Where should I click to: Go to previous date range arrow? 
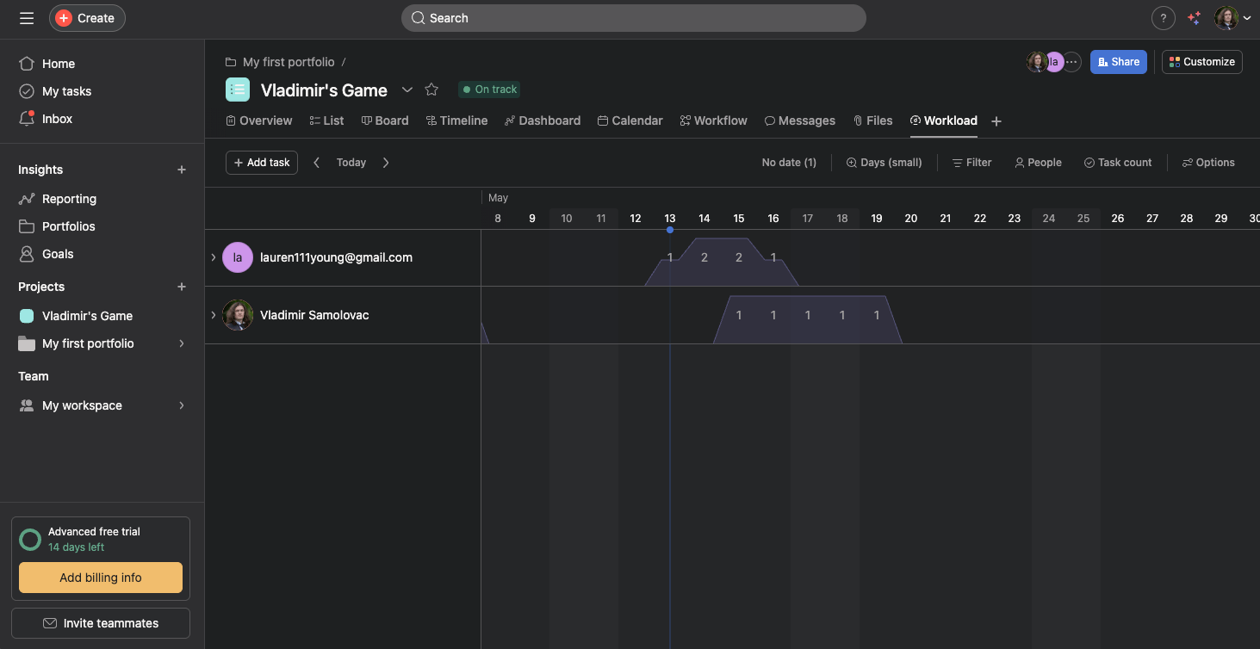point(316,163)
